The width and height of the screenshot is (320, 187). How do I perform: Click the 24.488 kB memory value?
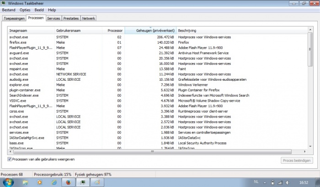pyautogui.click(x=166, y=48)
